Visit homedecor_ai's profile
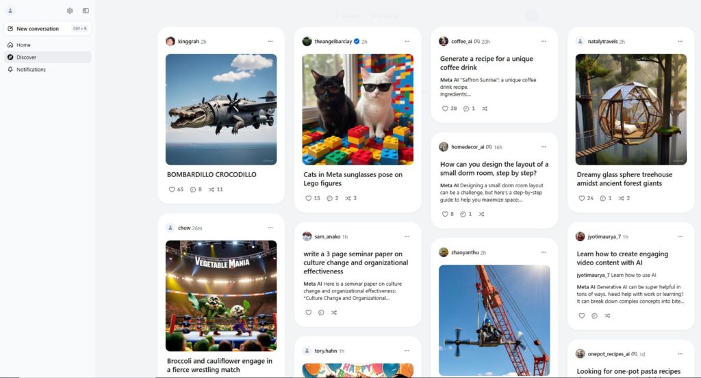Viewport: 701px width, 378px height. tap(468, 147)
